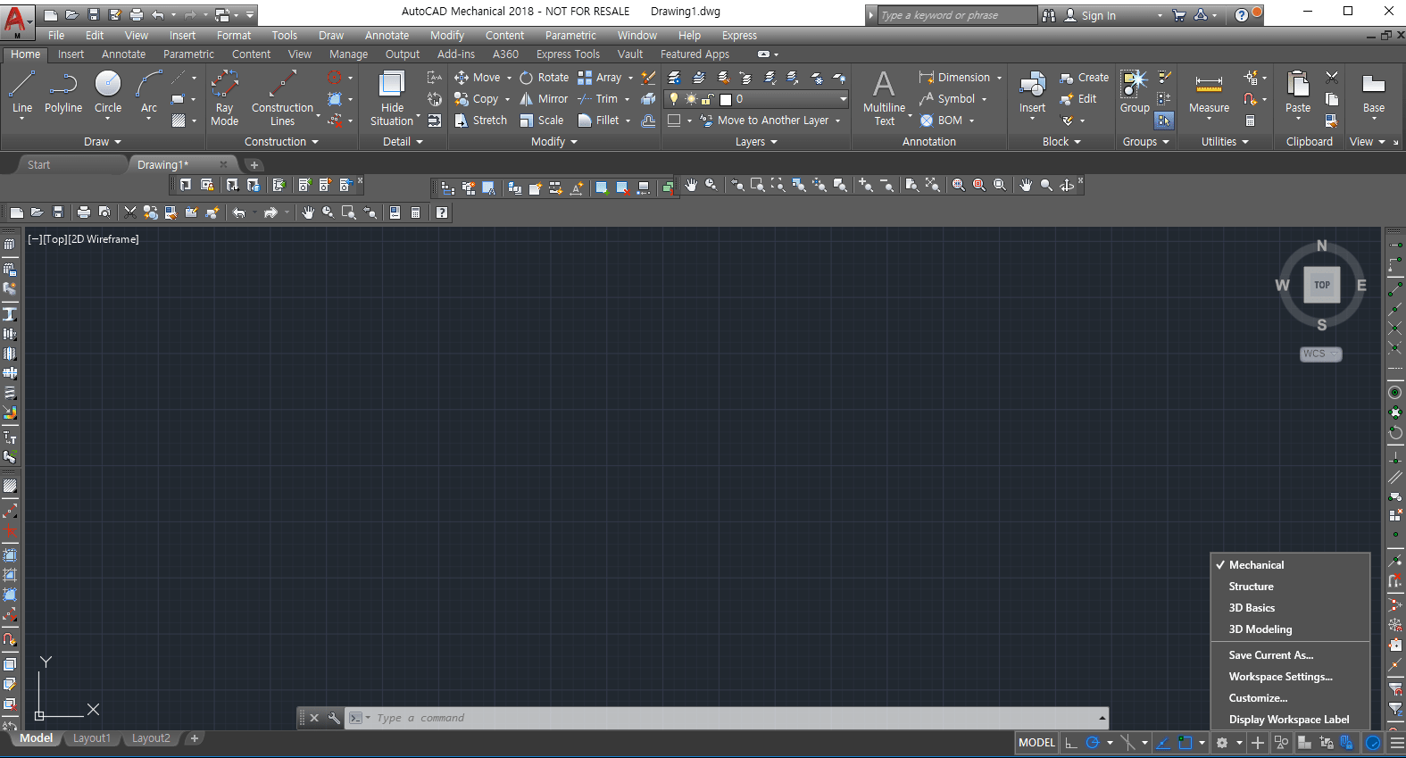Viewport: 1406px width, 758px height.
Task: Activate Ray Mode
Action: point(225,98)
